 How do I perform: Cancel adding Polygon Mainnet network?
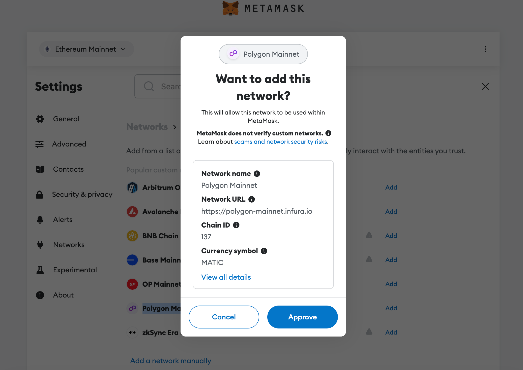(224, 317)
